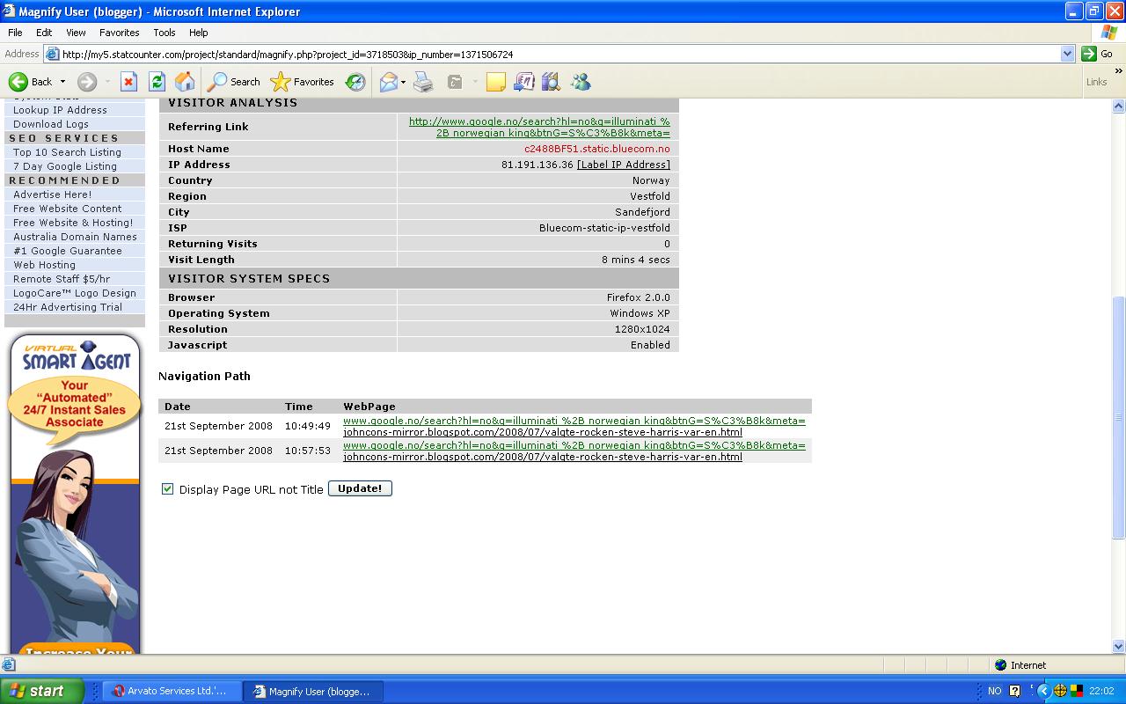Click the scrollbar down arrow
The width and height of the screenshot is (1126, 704).
[x=1119, y=646]
